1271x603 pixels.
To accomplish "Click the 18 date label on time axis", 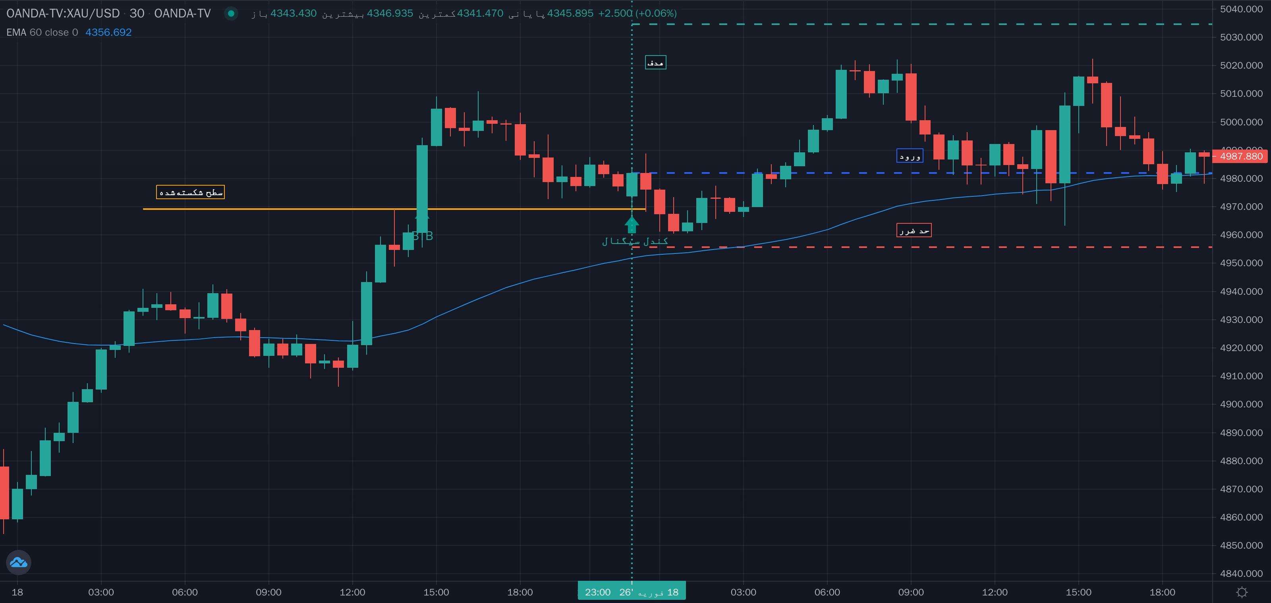I will click(x=17, y=592).
